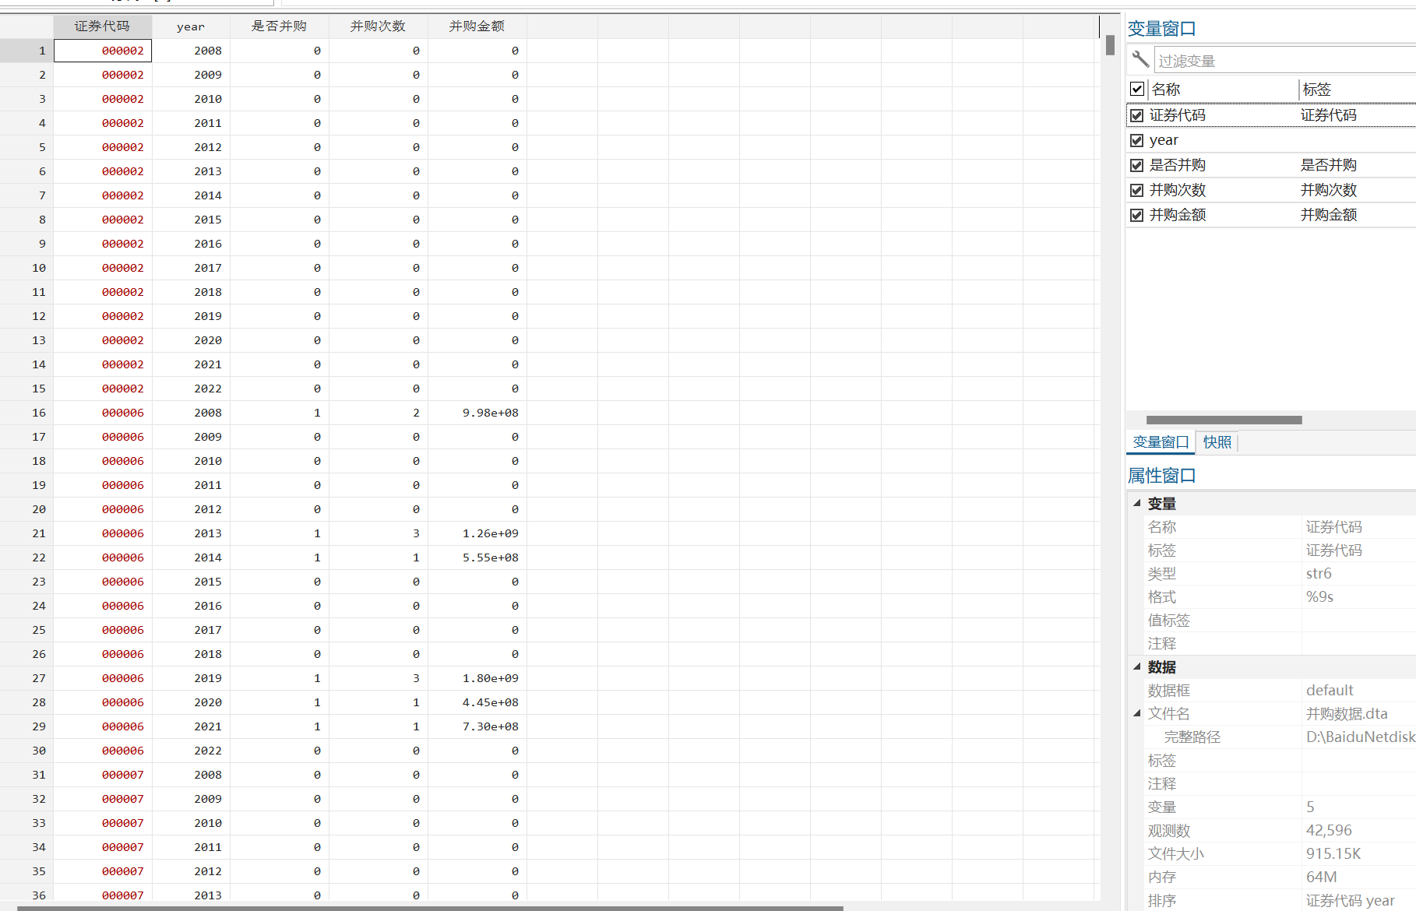Click the default data frame value
The height and width of the screenshot is (911, 1416).
tap(1330, 691)
